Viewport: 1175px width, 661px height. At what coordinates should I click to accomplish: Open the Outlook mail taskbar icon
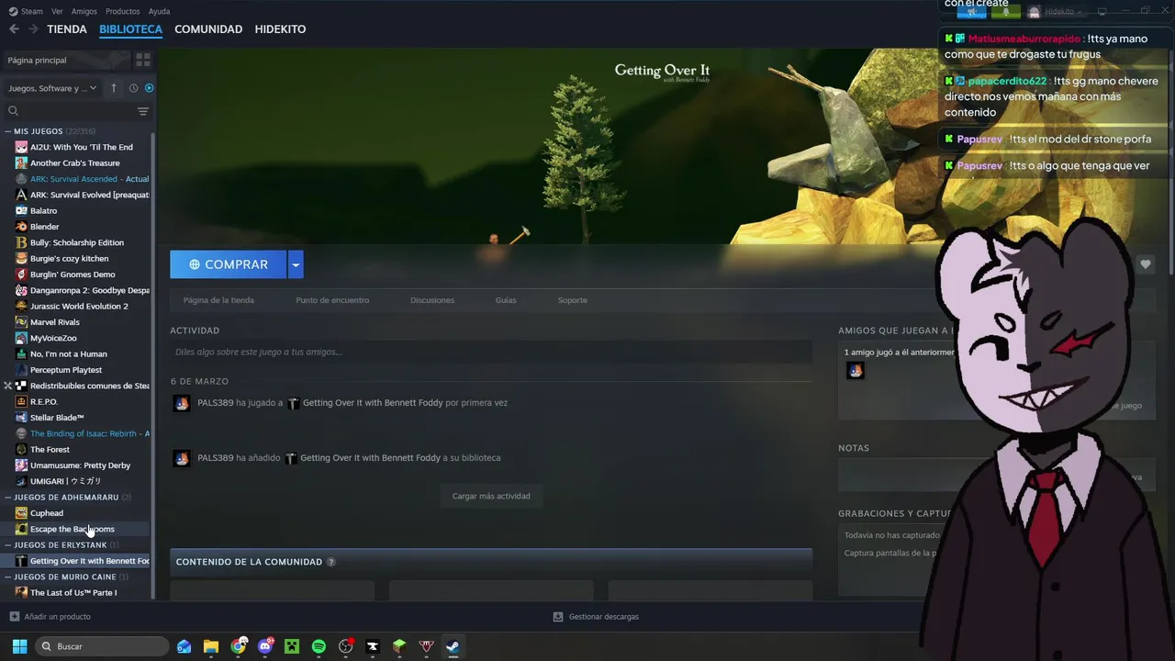coord(185,646)
